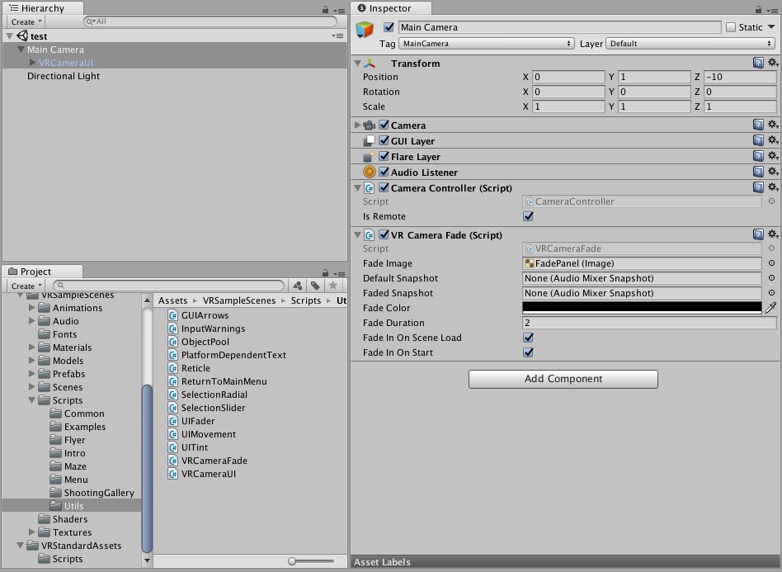
Task: Uncheck Fade In On Scene Load
Action: pos(528,338)
